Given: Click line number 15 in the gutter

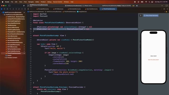Looking at the screenshot, I should coord(31,29).
